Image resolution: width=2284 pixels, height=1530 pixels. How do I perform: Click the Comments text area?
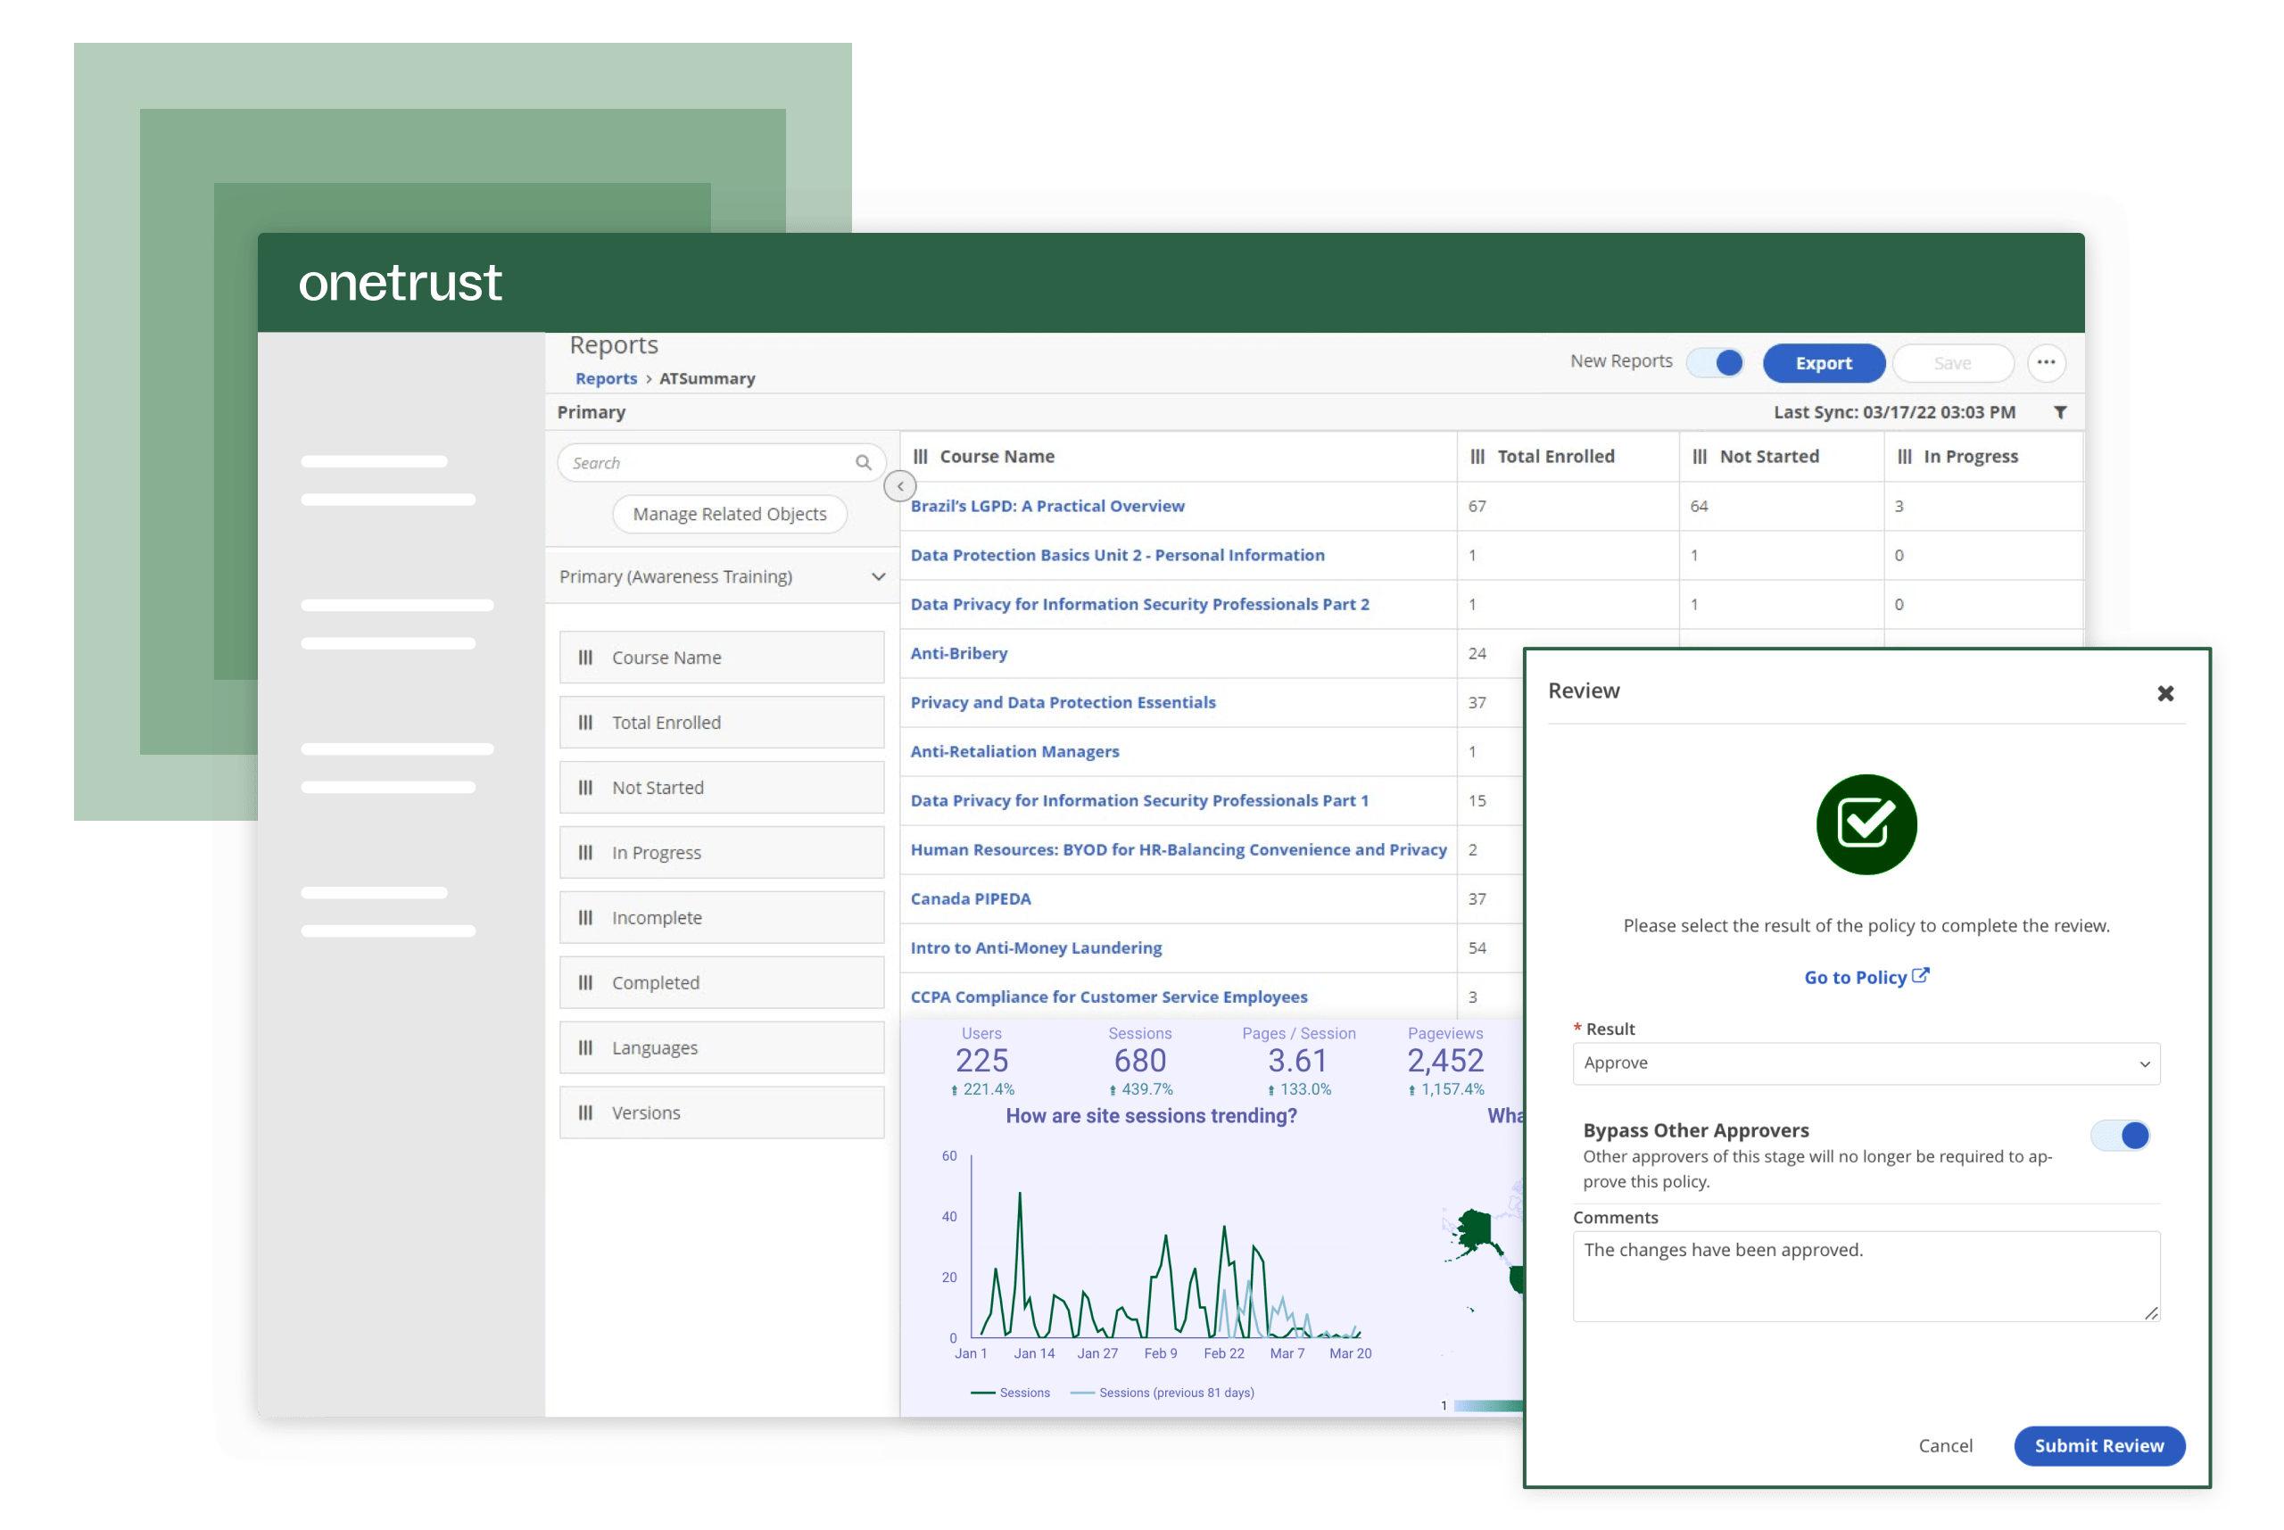1866,1277
